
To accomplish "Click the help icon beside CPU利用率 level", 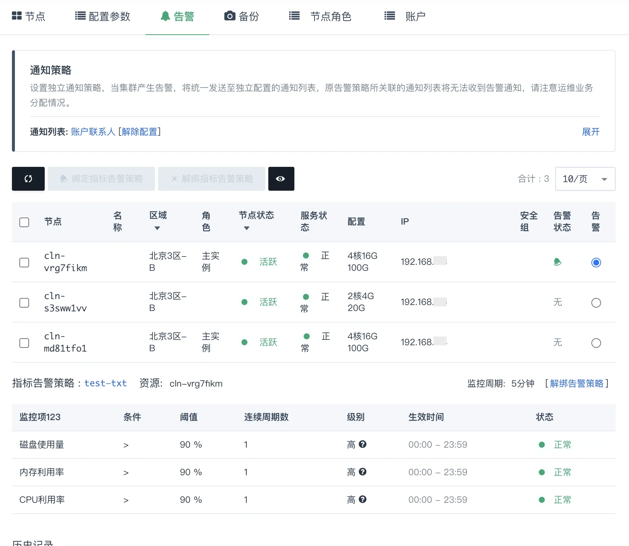I will click(x=363, y=499).
